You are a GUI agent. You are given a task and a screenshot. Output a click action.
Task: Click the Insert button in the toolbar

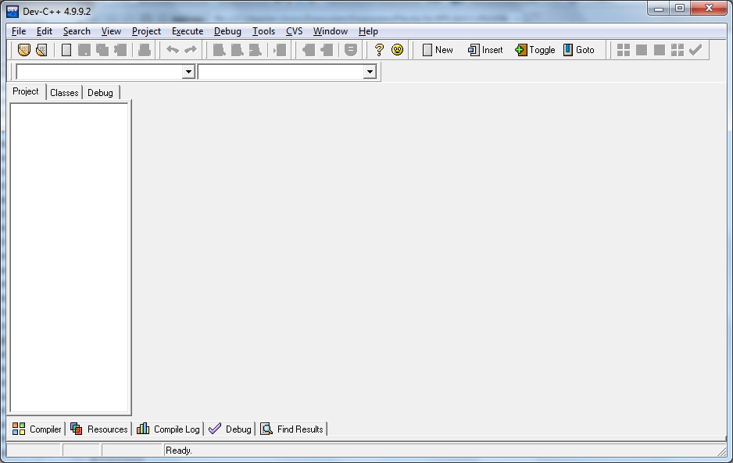pyautogui.click(x=485, y=50)
